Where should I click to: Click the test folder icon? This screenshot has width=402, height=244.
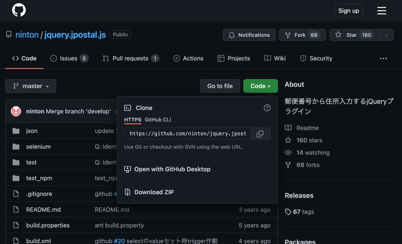coord(16,162)
